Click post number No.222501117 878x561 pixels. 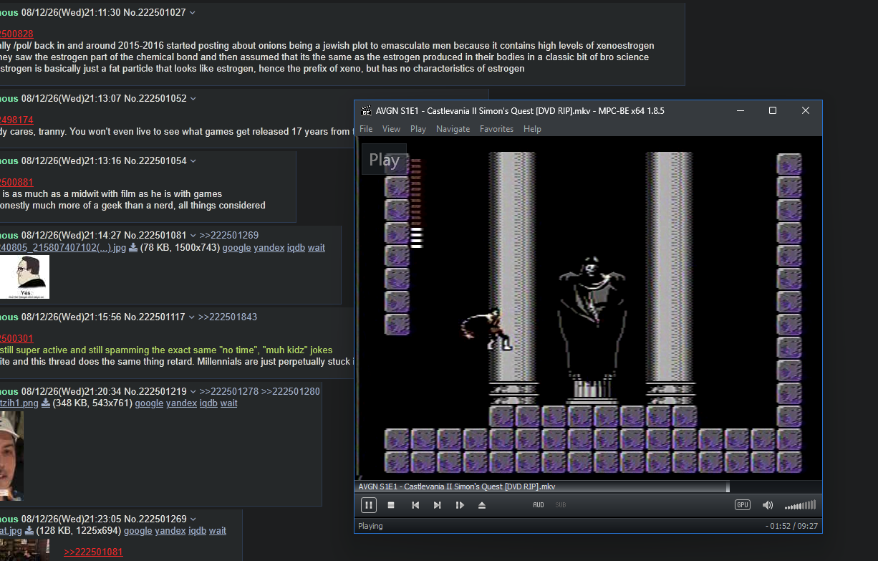point(155,317)
